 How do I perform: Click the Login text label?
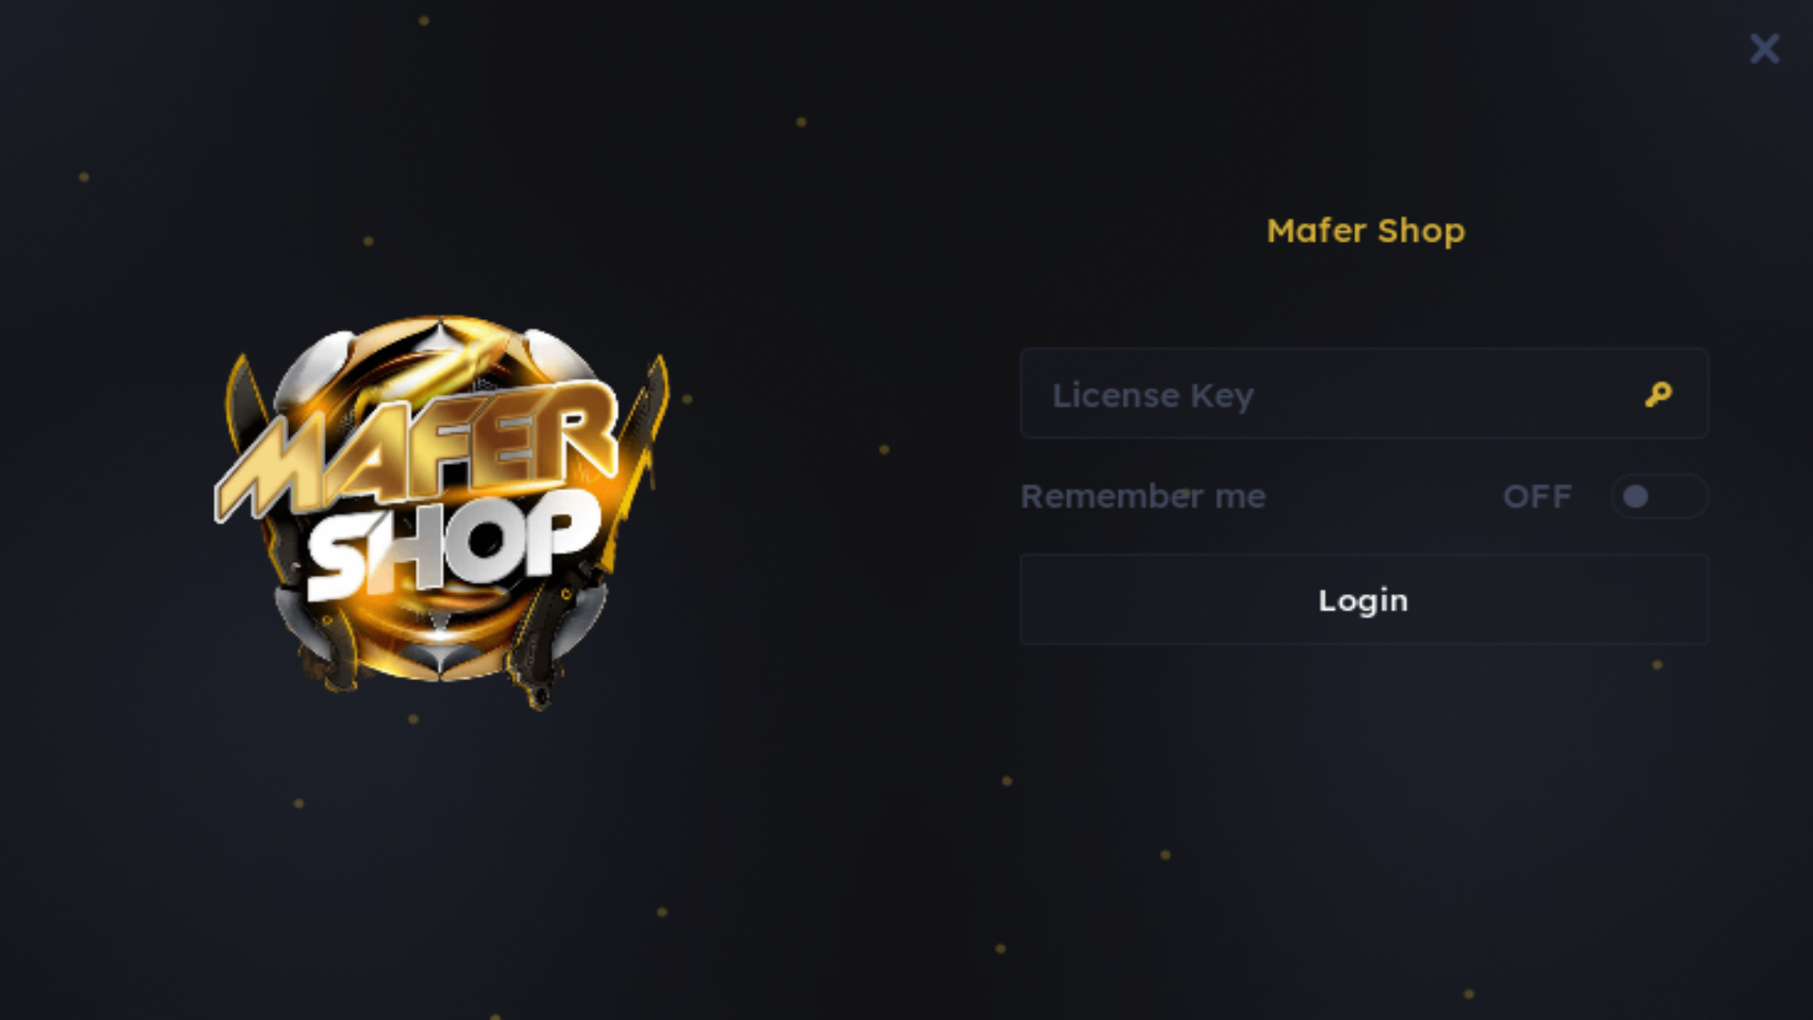point(1363,602)
